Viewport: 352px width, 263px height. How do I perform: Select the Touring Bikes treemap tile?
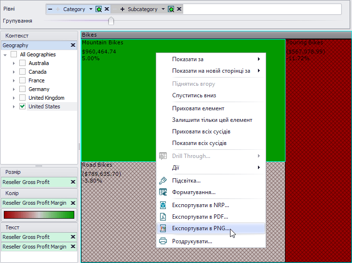point(318,150)
